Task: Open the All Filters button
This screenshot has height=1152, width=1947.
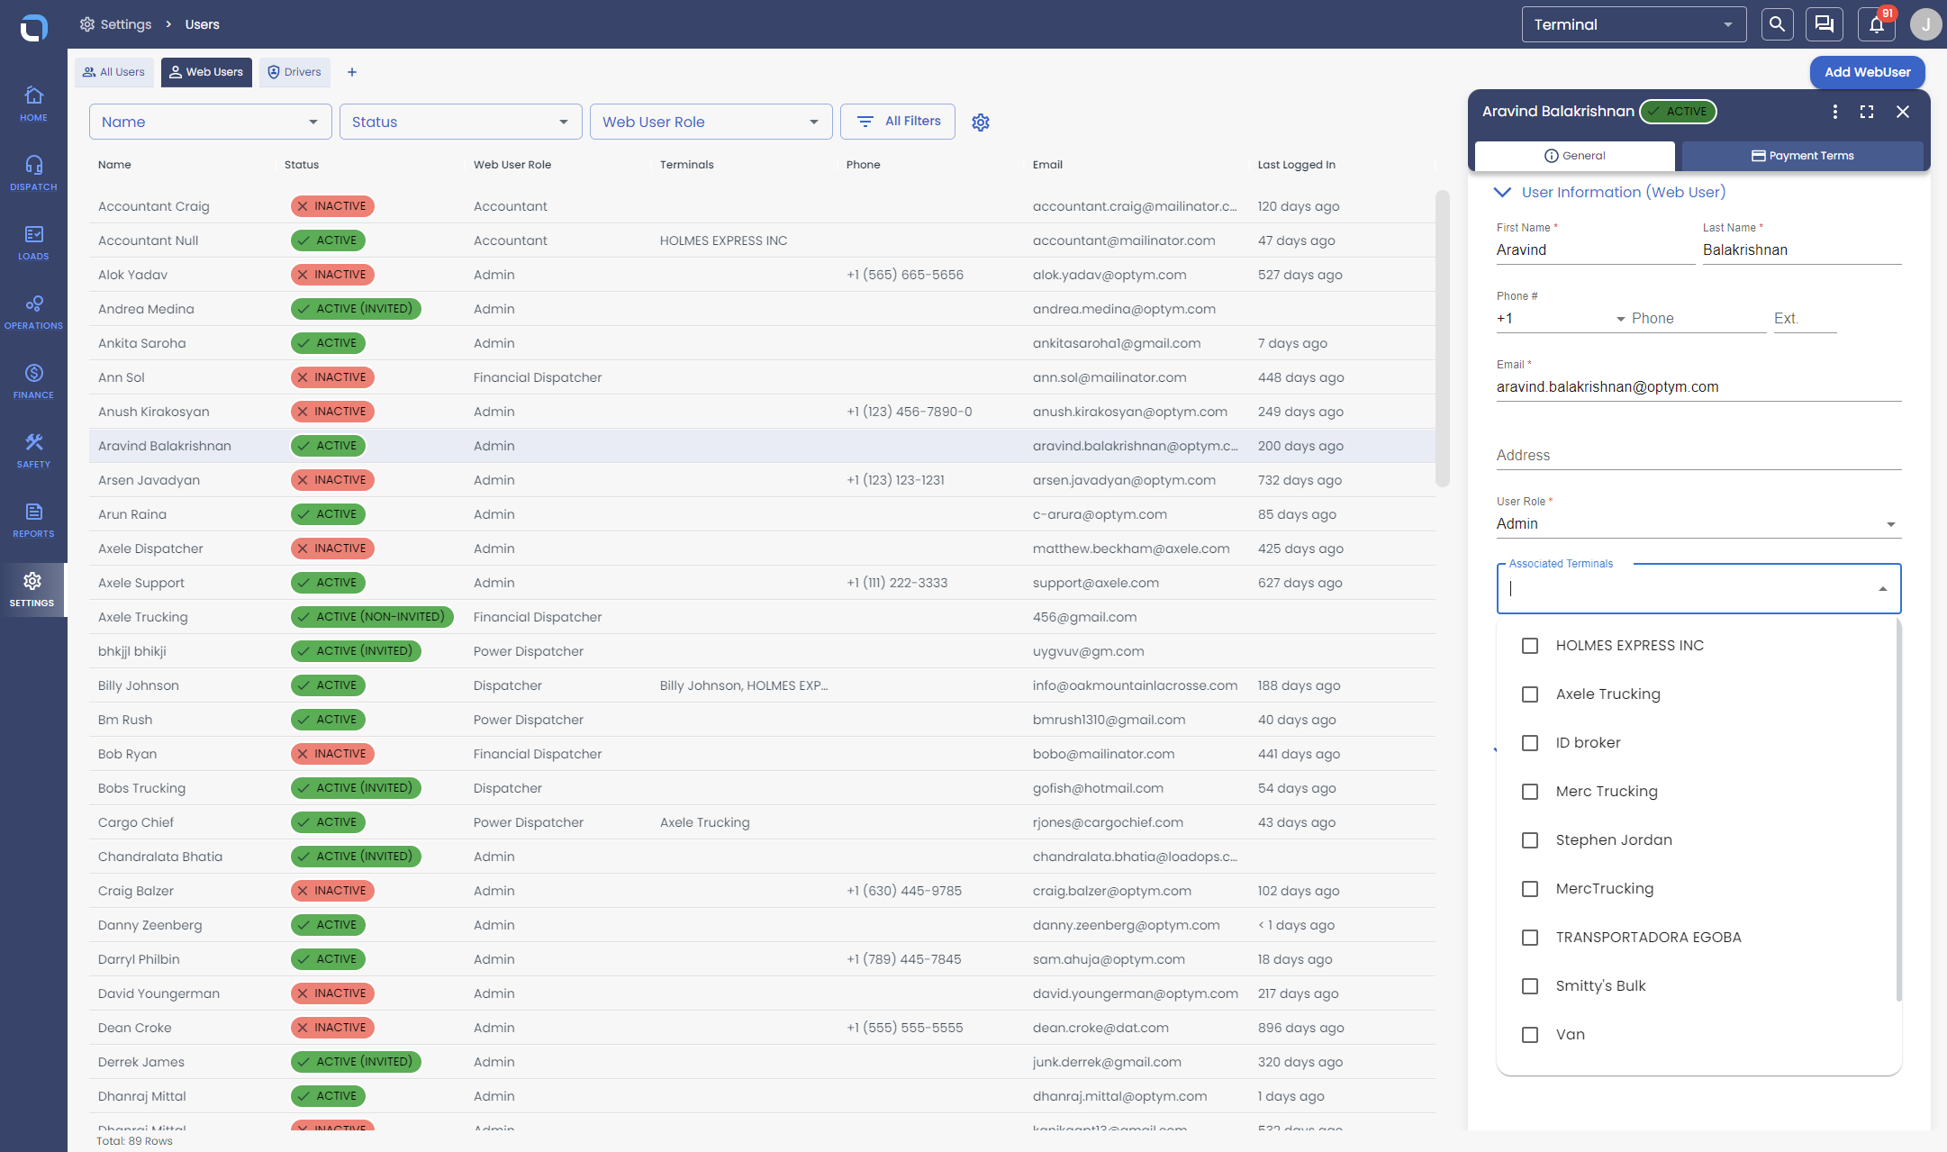Action: [x=898, y=122]
